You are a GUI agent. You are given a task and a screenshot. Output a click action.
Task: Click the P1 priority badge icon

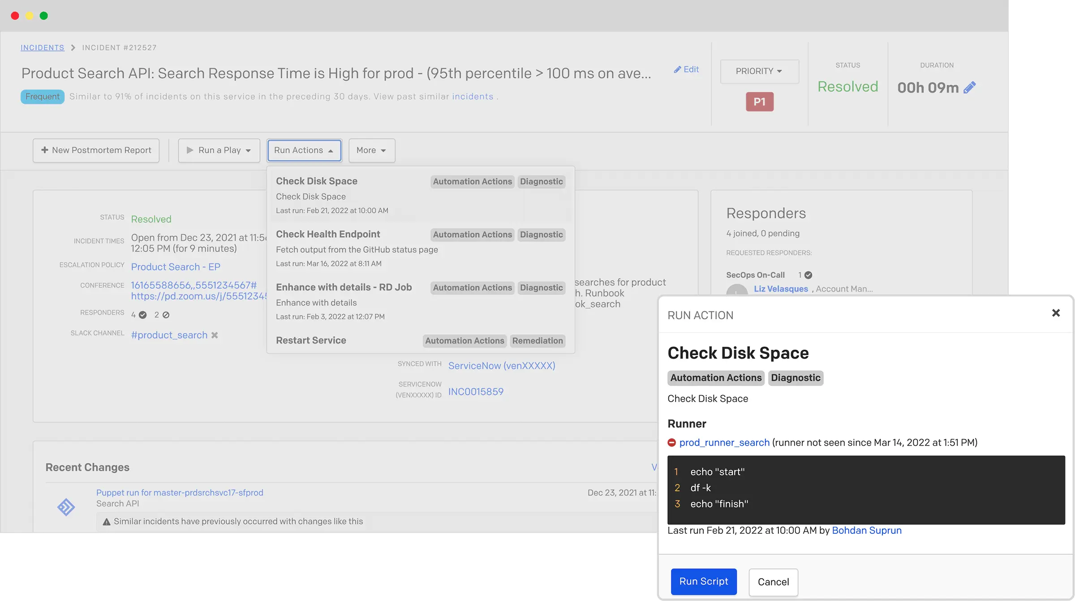coord(761,101)
